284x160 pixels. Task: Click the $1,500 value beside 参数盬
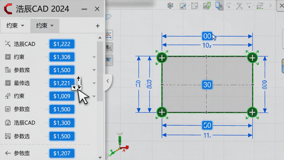tap(62, 109)
